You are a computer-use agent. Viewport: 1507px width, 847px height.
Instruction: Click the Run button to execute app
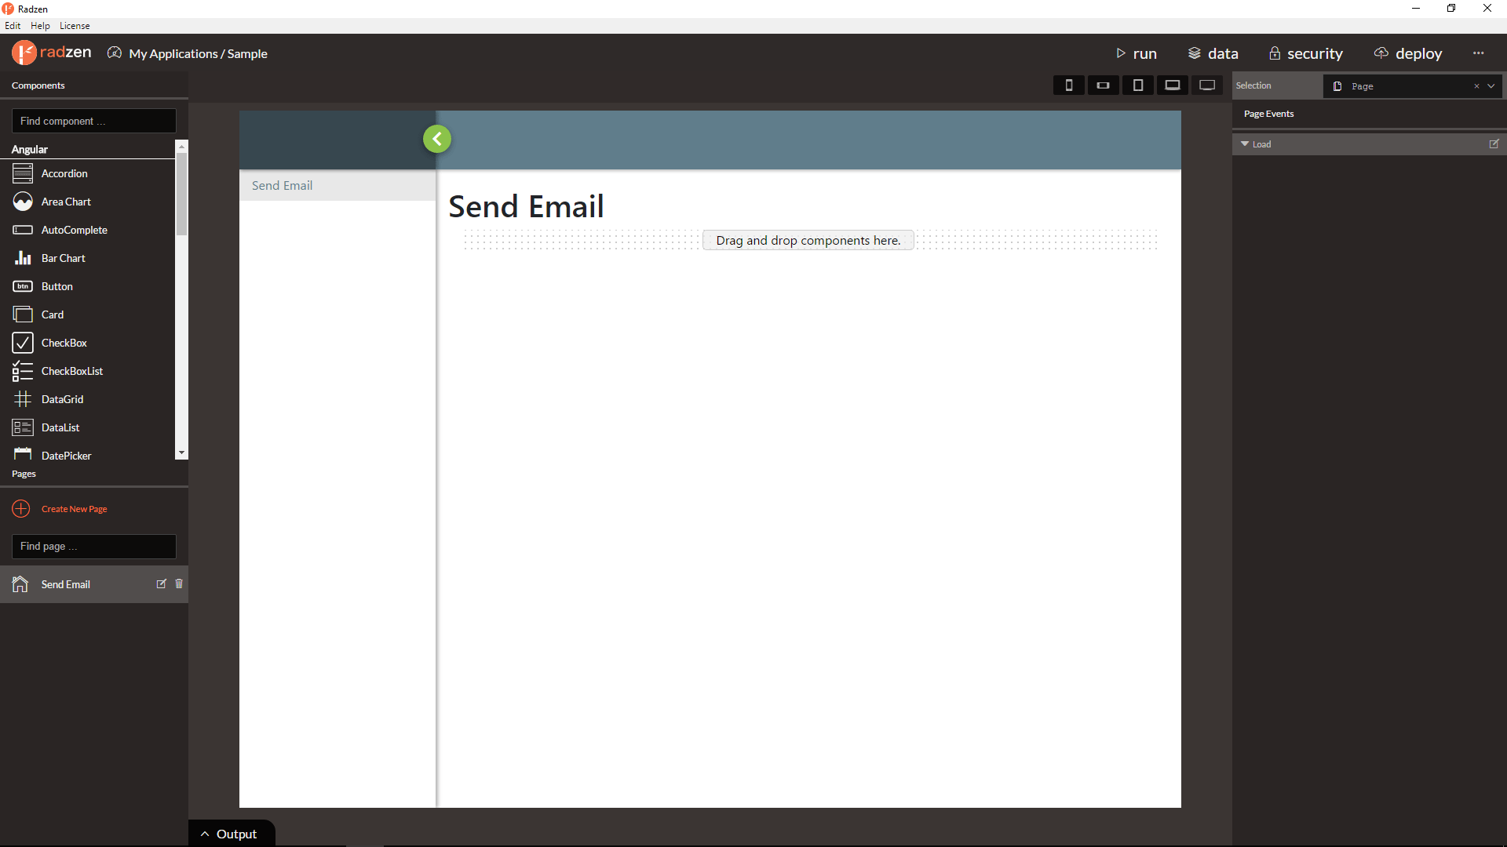1136,54
